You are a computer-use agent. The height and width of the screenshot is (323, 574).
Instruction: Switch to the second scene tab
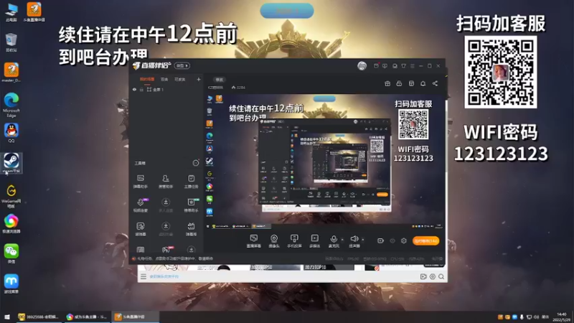coord(164,79)
